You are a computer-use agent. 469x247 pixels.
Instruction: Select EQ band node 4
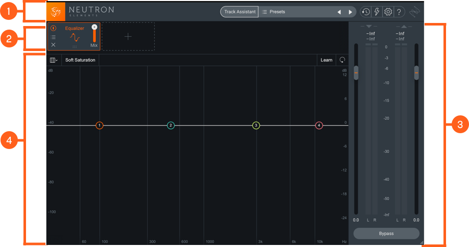pyautogui.click(x=319, y=126)
